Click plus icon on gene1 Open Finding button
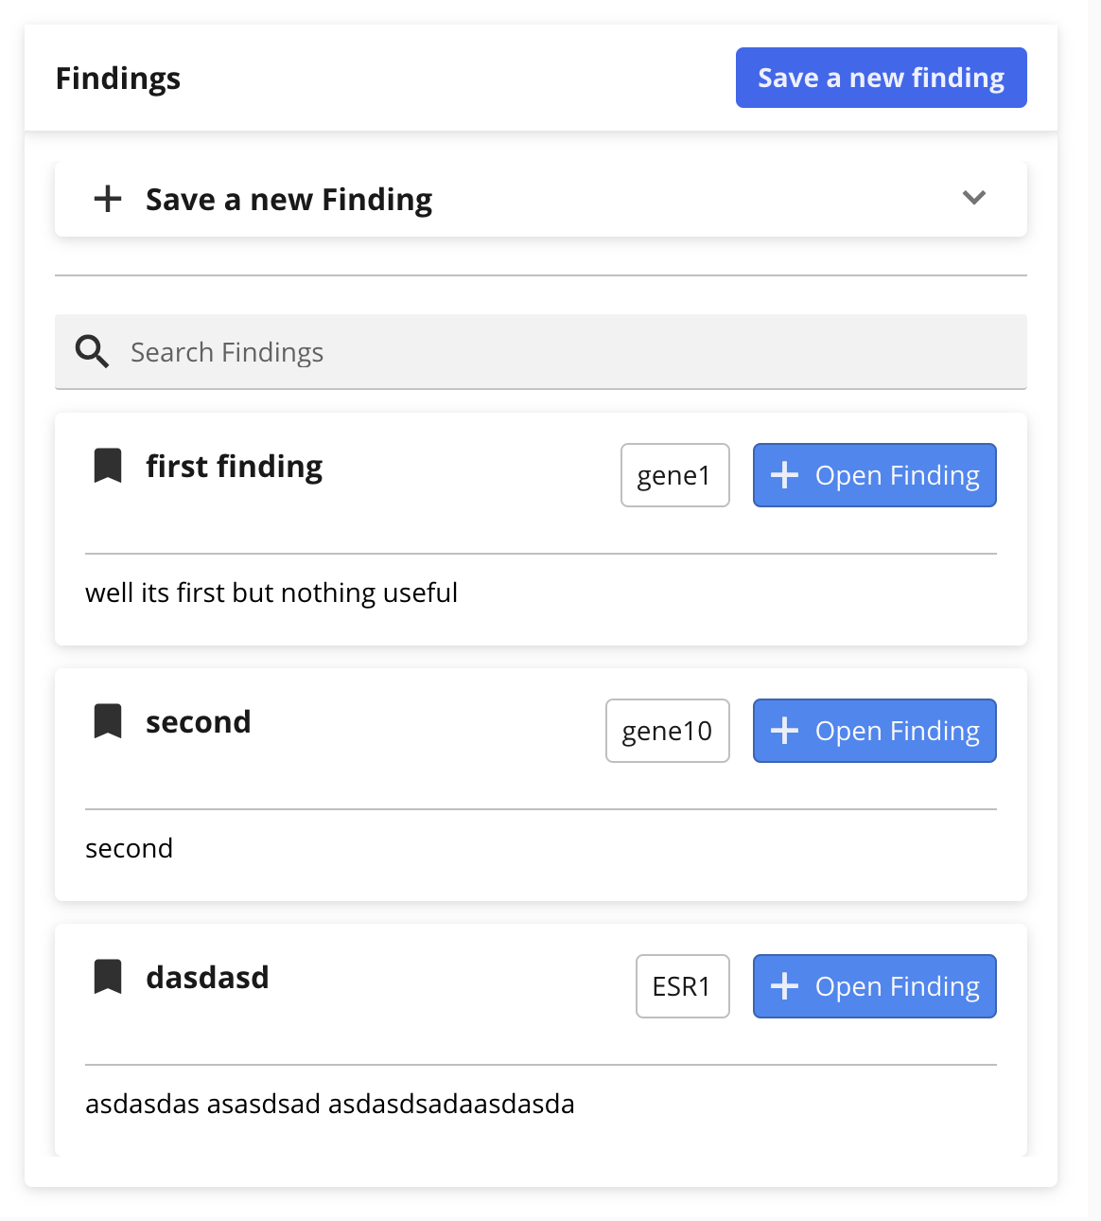Viewport: 1101px width, 1221px height. tap(785, 475)
